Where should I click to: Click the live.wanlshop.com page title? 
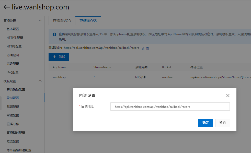click(x=40, y=7)
